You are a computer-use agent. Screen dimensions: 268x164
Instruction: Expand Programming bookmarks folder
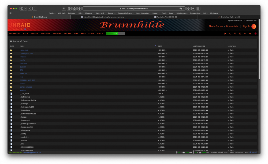tap(196, 13)
